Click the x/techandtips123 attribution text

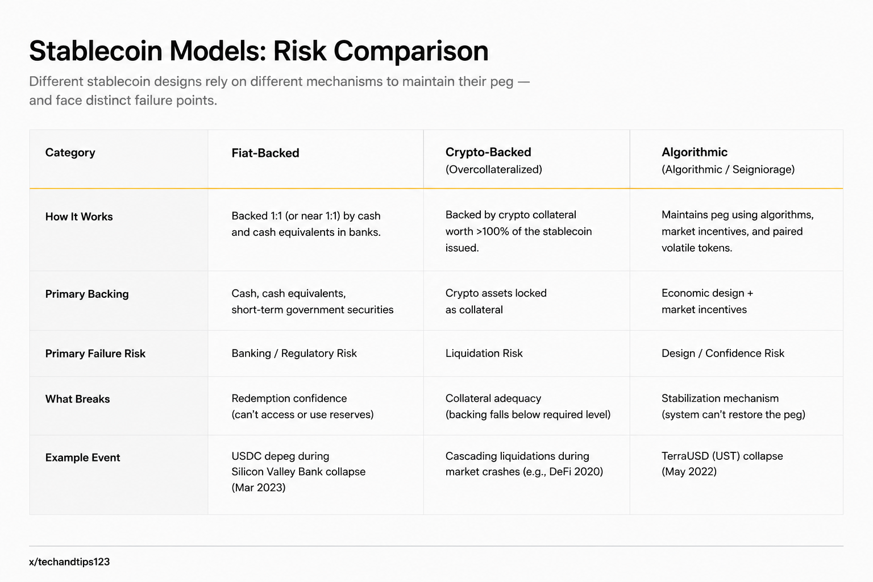click(69, 562)
